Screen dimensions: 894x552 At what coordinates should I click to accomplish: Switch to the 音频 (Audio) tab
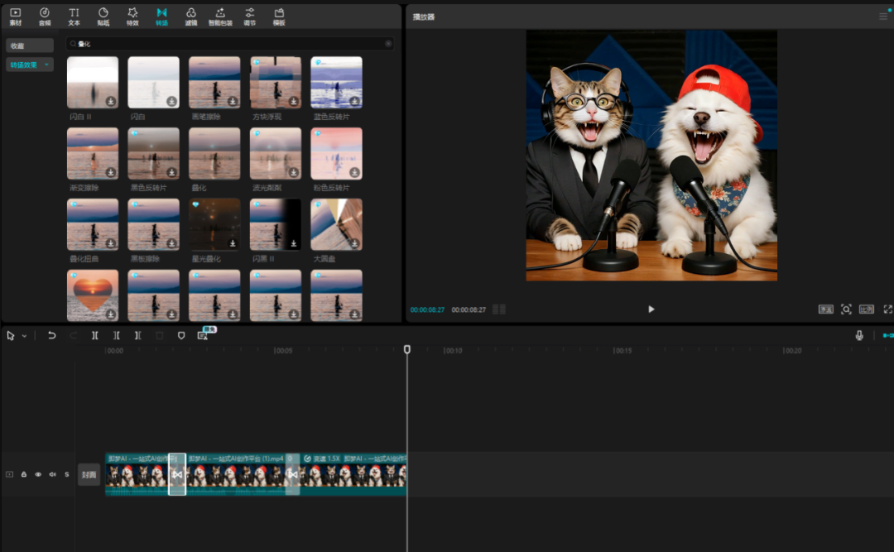[45, 17]
